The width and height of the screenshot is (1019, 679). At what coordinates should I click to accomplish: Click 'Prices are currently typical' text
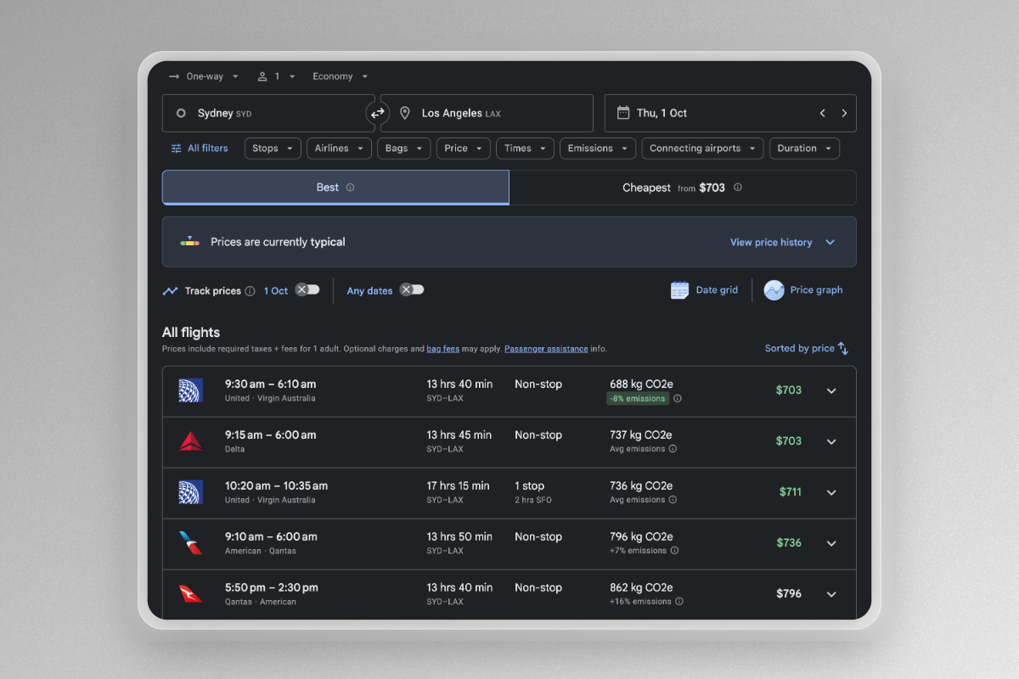coord(278,242)
